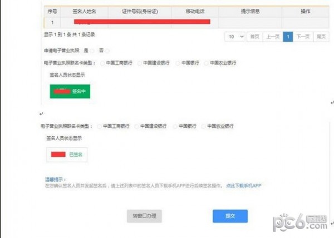Go to 下一页 in pagination
This screenshot has width=334, height=238.
click(303, 37)
